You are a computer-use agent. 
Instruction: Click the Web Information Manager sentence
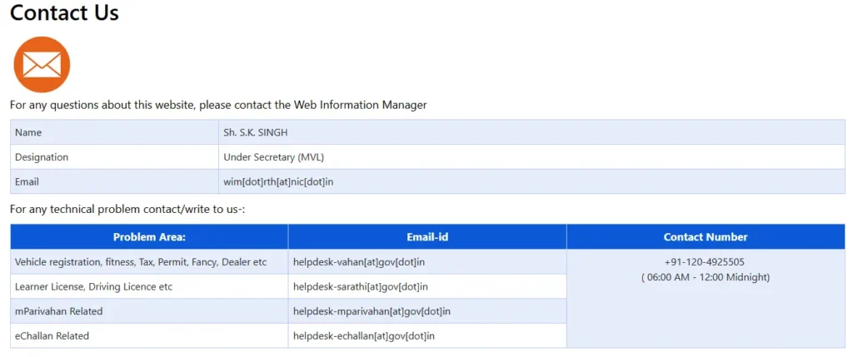[218, 105]
